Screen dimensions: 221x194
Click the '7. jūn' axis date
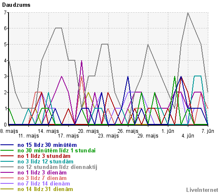[208, 131]
